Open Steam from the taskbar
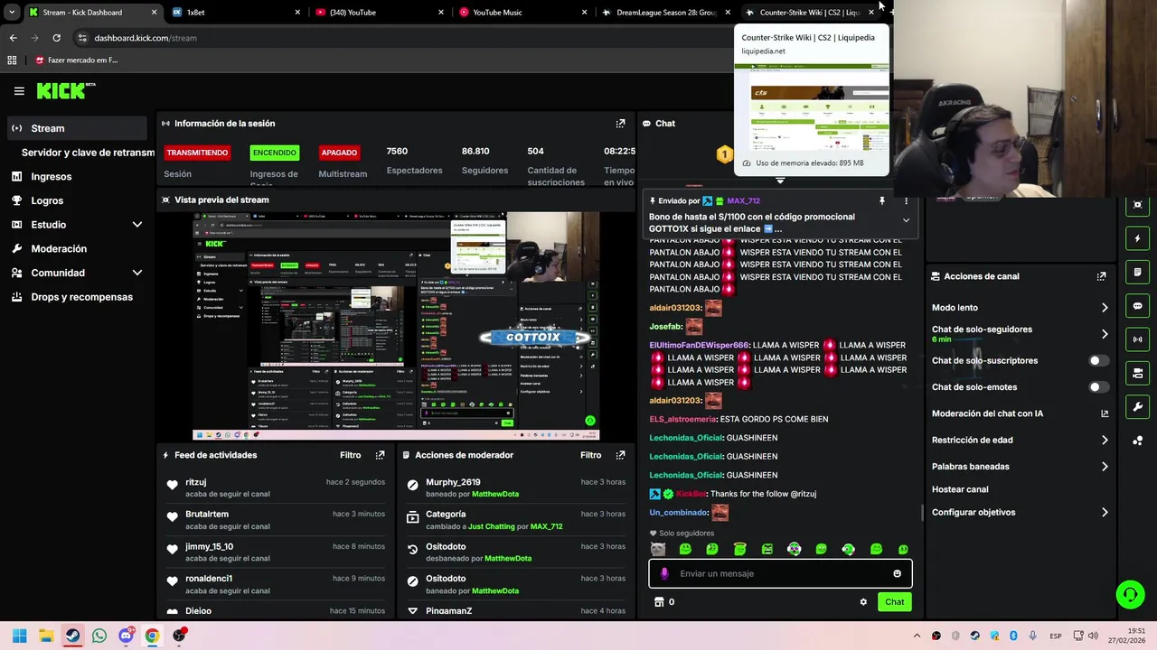The height and width of the screenshot is (650, 1157). (72, 636)
